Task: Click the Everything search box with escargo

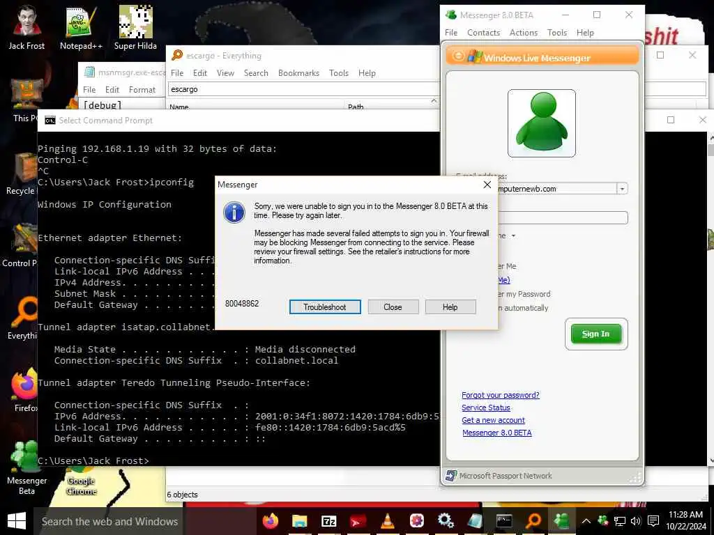Action: point(303,89)
